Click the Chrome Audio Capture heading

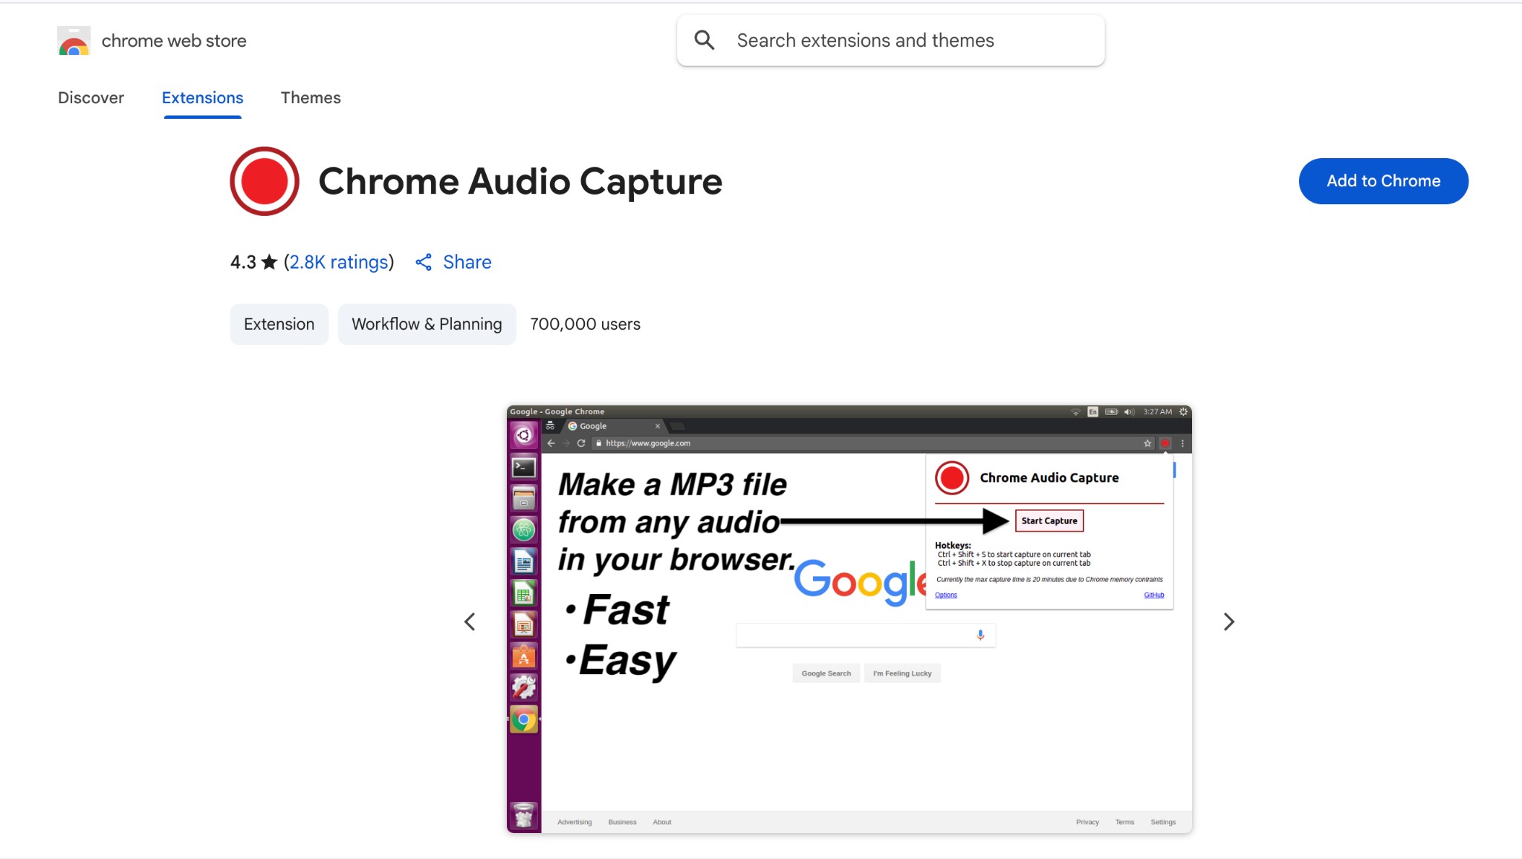click(520, 181)
